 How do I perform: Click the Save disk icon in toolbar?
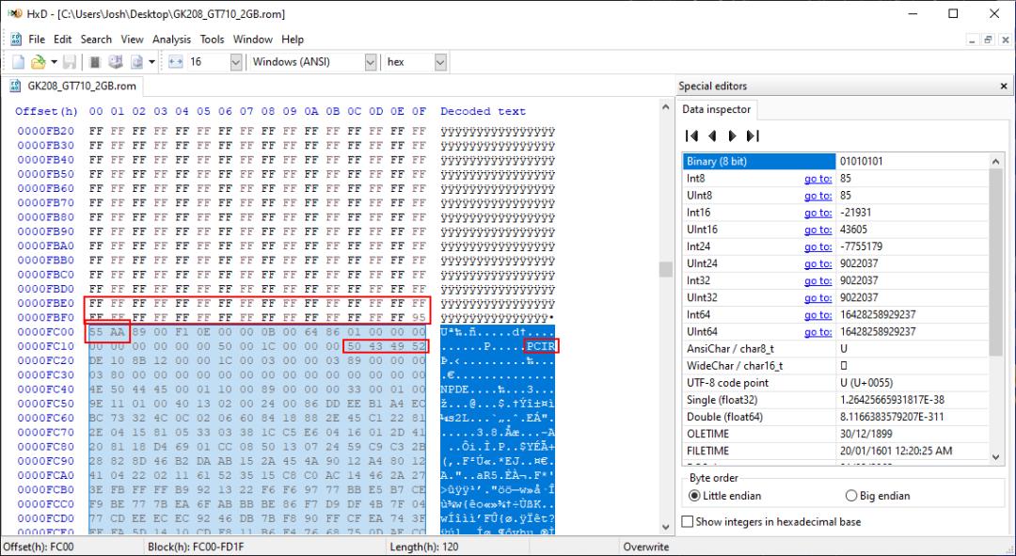(71, 62)
